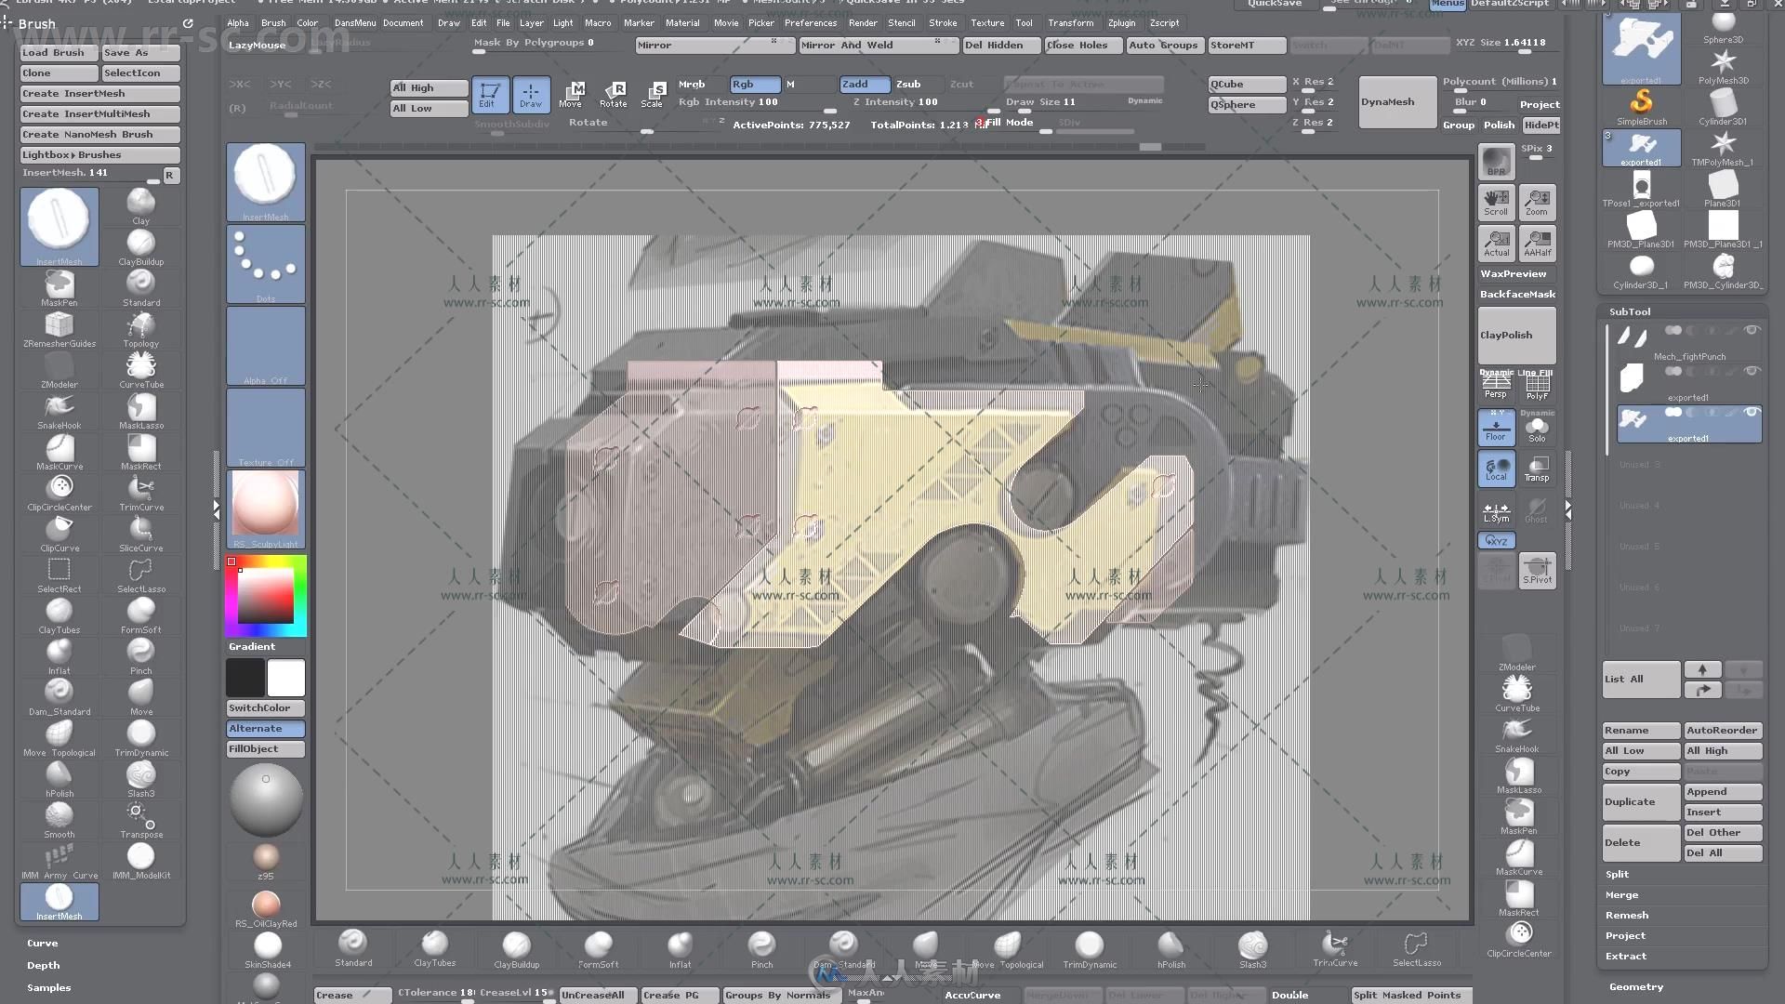Image resolution: width=1785 pixels, height=1004 pixels.
Task: Click the S.Pivot icon
Action: pyautogui.click(x=1537, y=570)
